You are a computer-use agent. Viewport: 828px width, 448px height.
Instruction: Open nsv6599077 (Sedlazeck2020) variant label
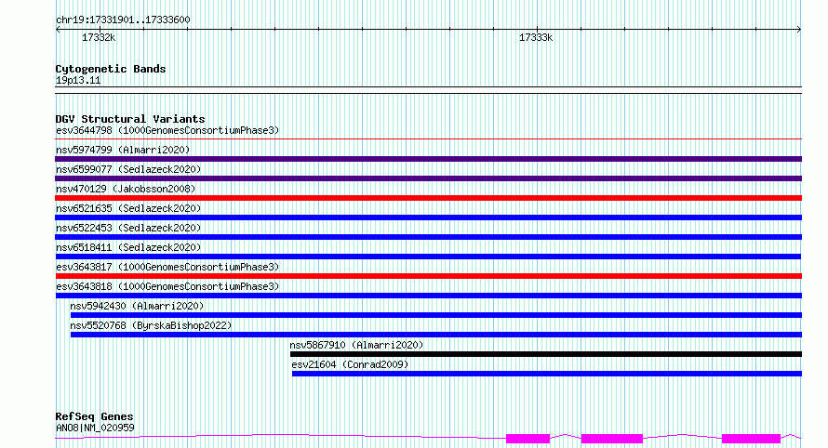pos(128,169)
